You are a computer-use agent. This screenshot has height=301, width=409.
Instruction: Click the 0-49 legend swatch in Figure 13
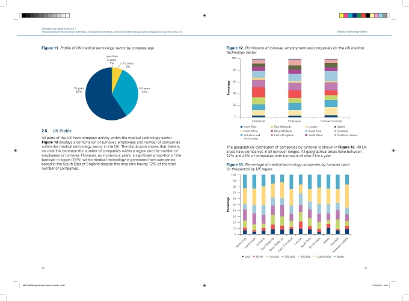coord(243,256)
